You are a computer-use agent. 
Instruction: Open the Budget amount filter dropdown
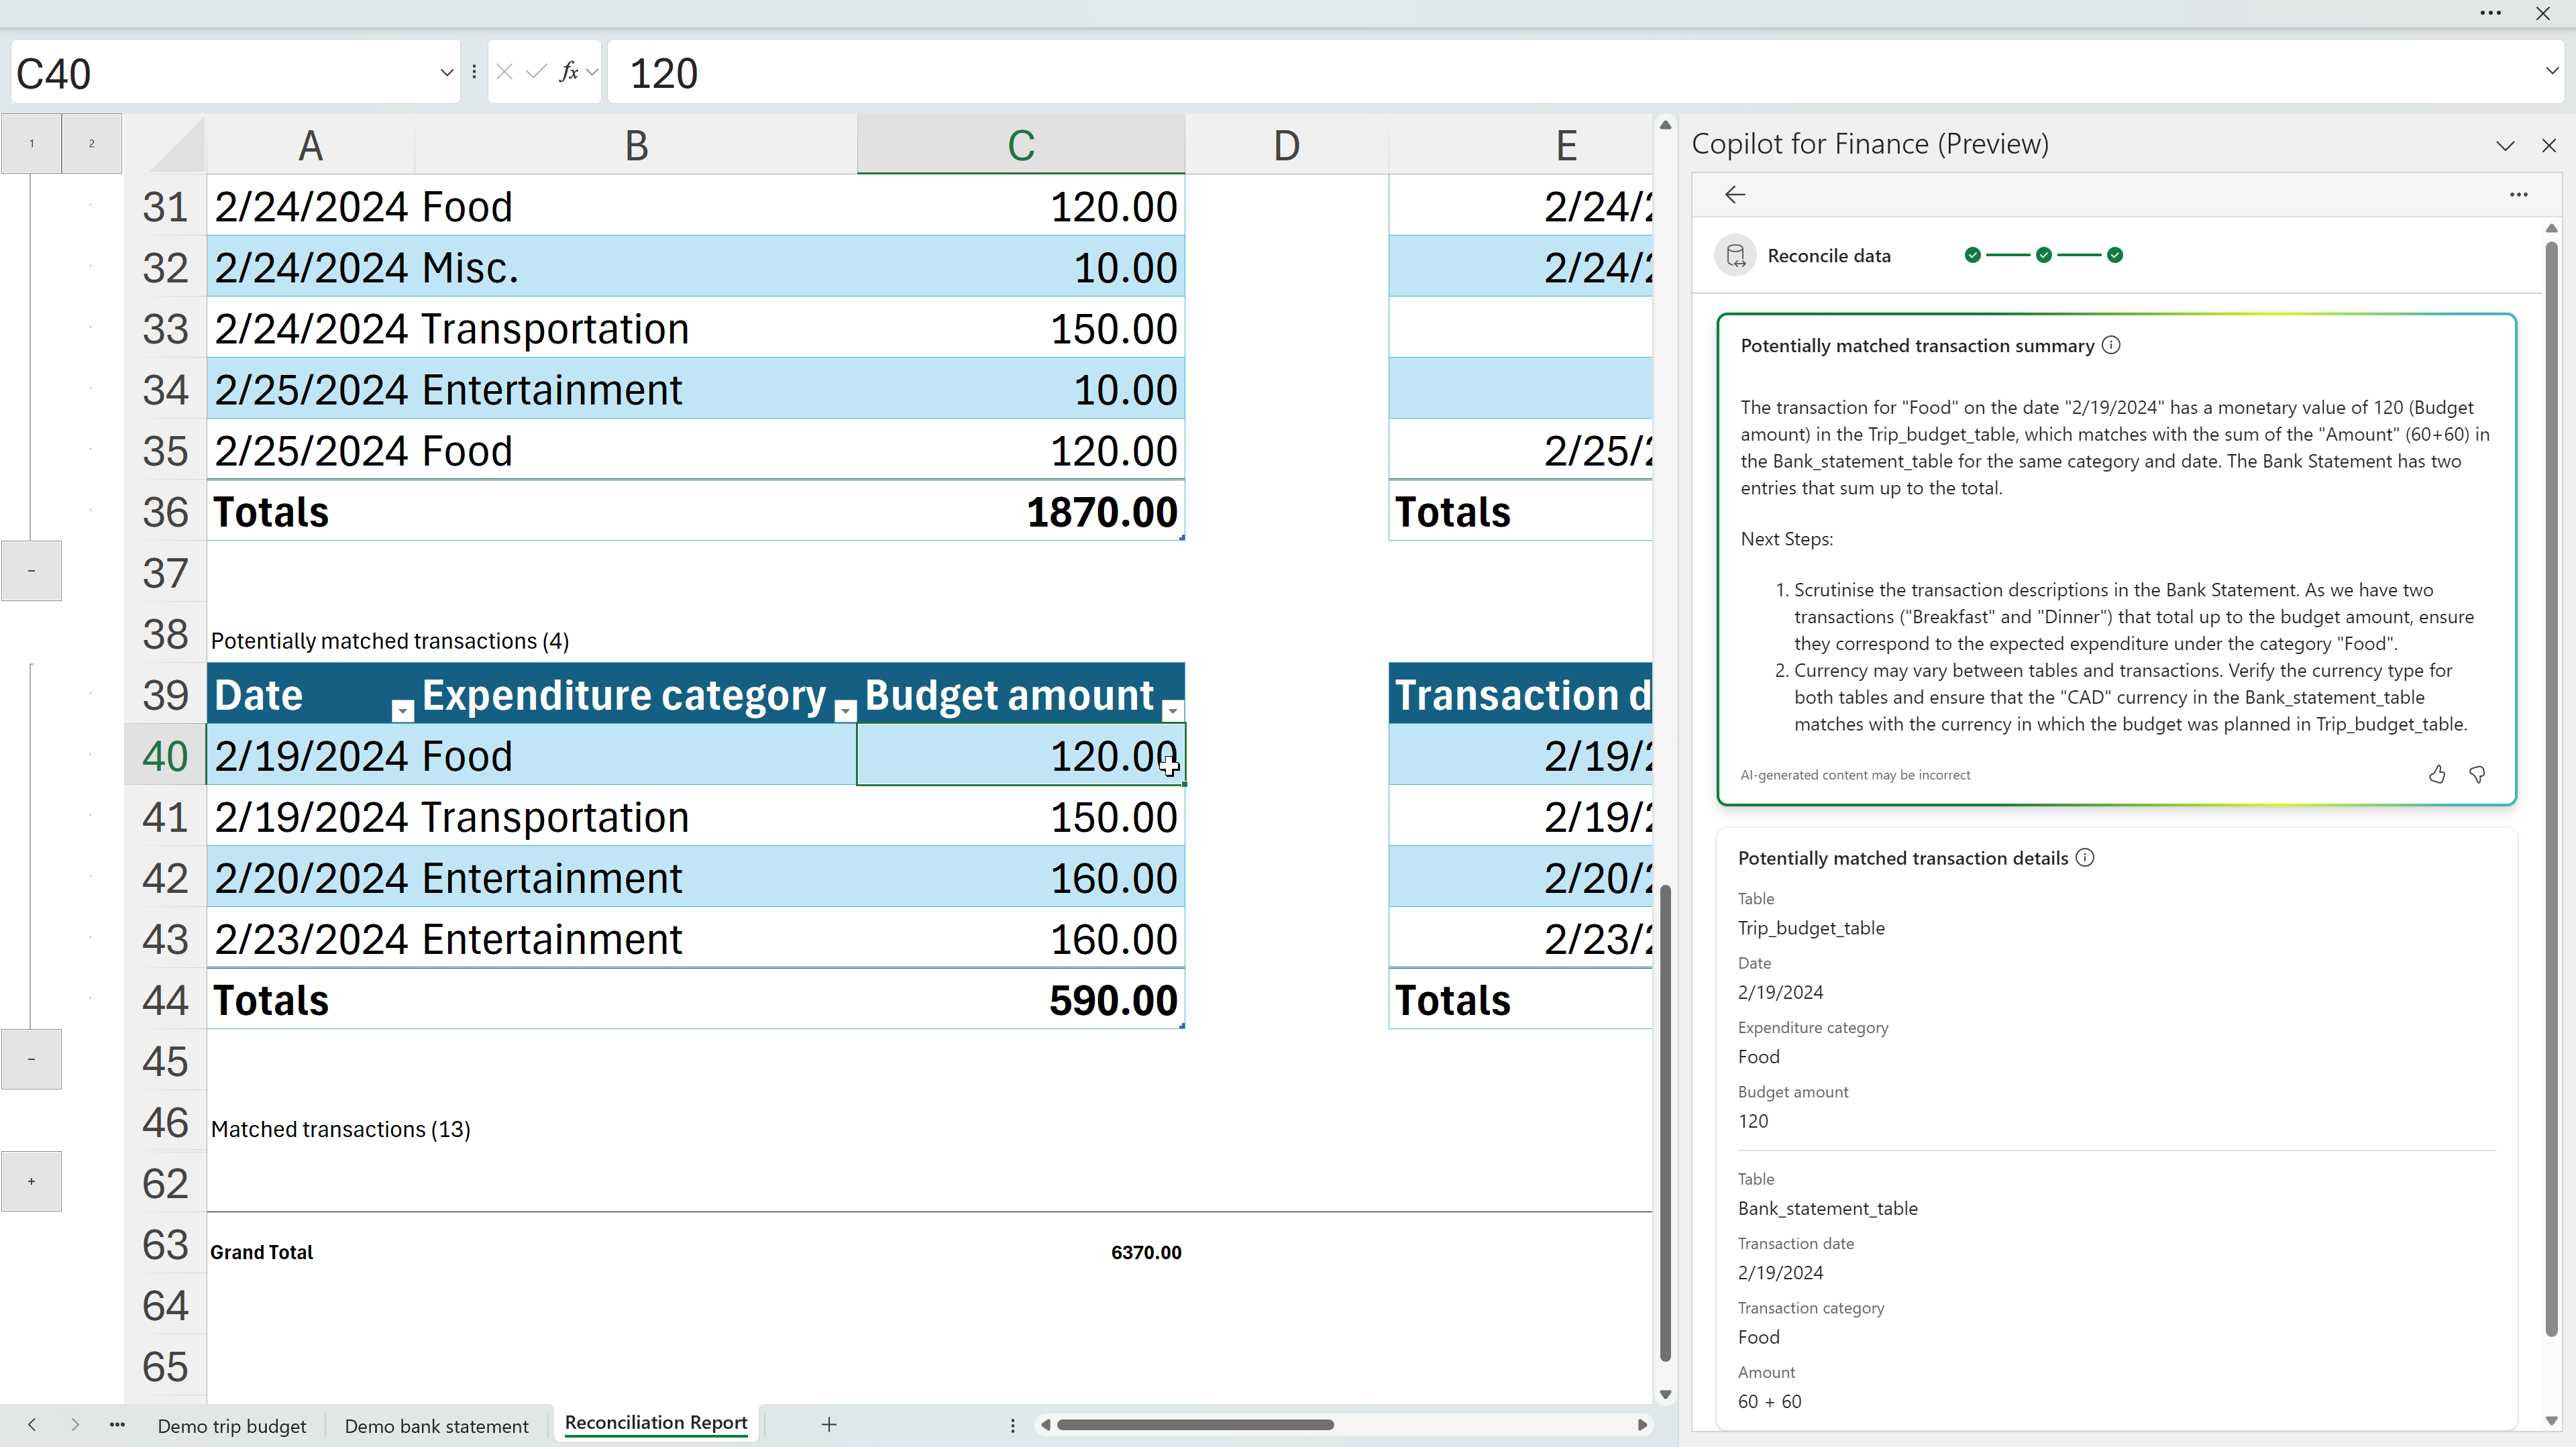coord(1172,711)
